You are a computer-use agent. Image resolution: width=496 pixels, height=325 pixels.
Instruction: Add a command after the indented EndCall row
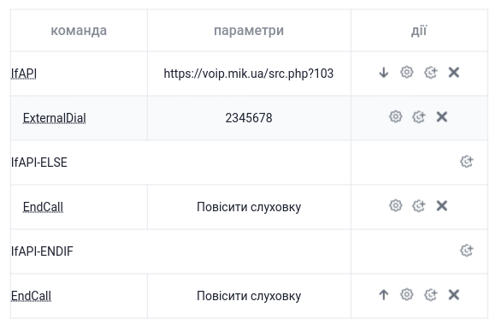(x=419, y=206)
